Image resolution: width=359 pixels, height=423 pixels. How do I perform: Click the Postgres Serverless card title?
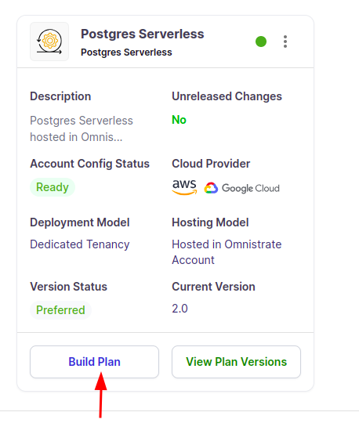[142, 34]
